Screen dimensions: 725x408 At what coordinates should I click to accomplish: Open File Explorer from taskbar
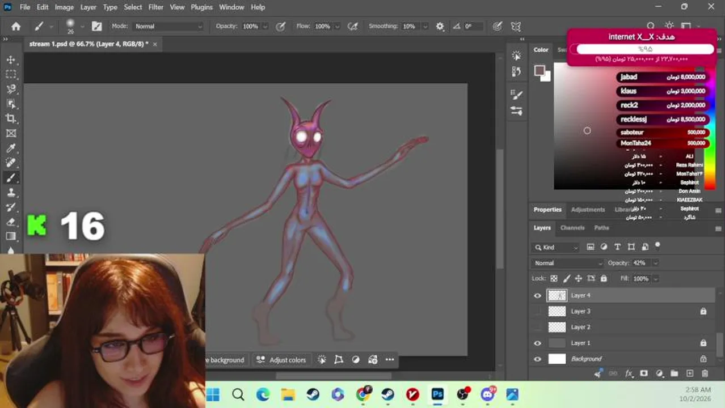click(x=288, y=394)
